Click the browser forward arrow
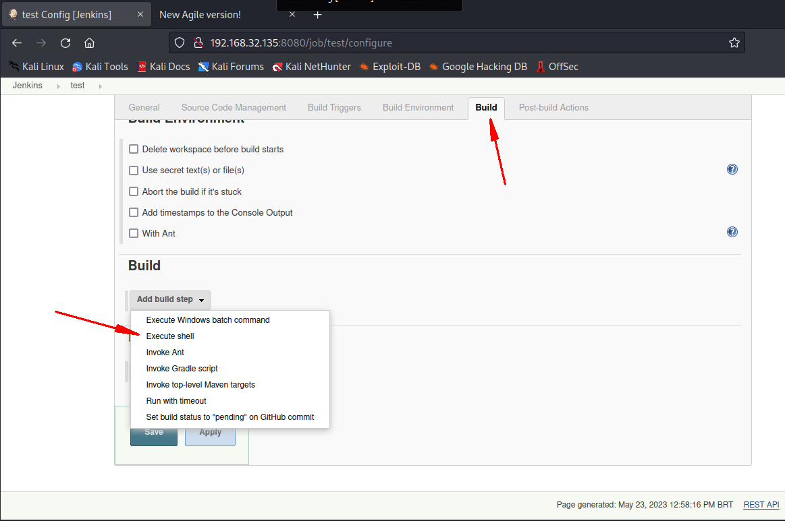This screenshot has height=521, width=785. (41, 43)
